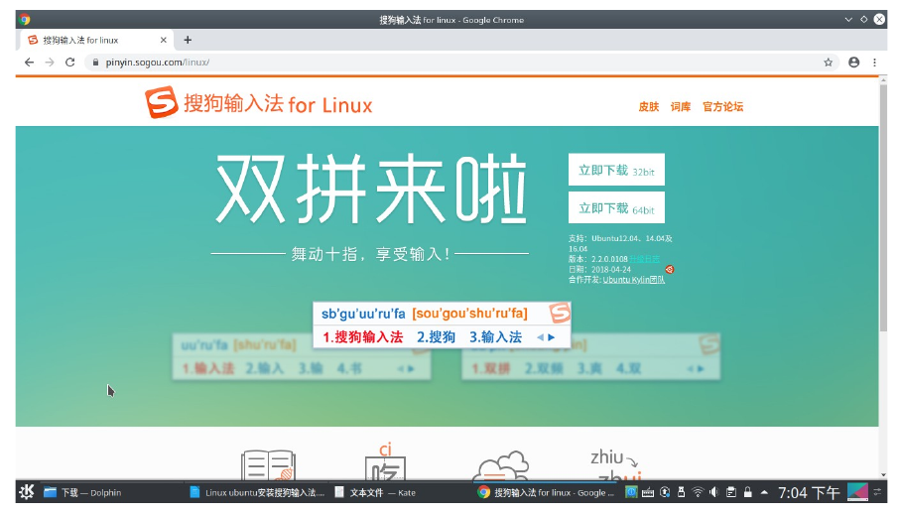This screenshot has height=515, width=900.
Task: Click the page vertical scrollbar
Action: pyautogui.click(x=883, y=207)
